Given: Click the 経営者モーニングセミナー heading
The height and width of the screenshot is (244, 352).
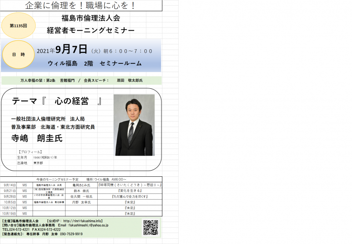Looking at the screenshot, I should click(x=91, y=30).
